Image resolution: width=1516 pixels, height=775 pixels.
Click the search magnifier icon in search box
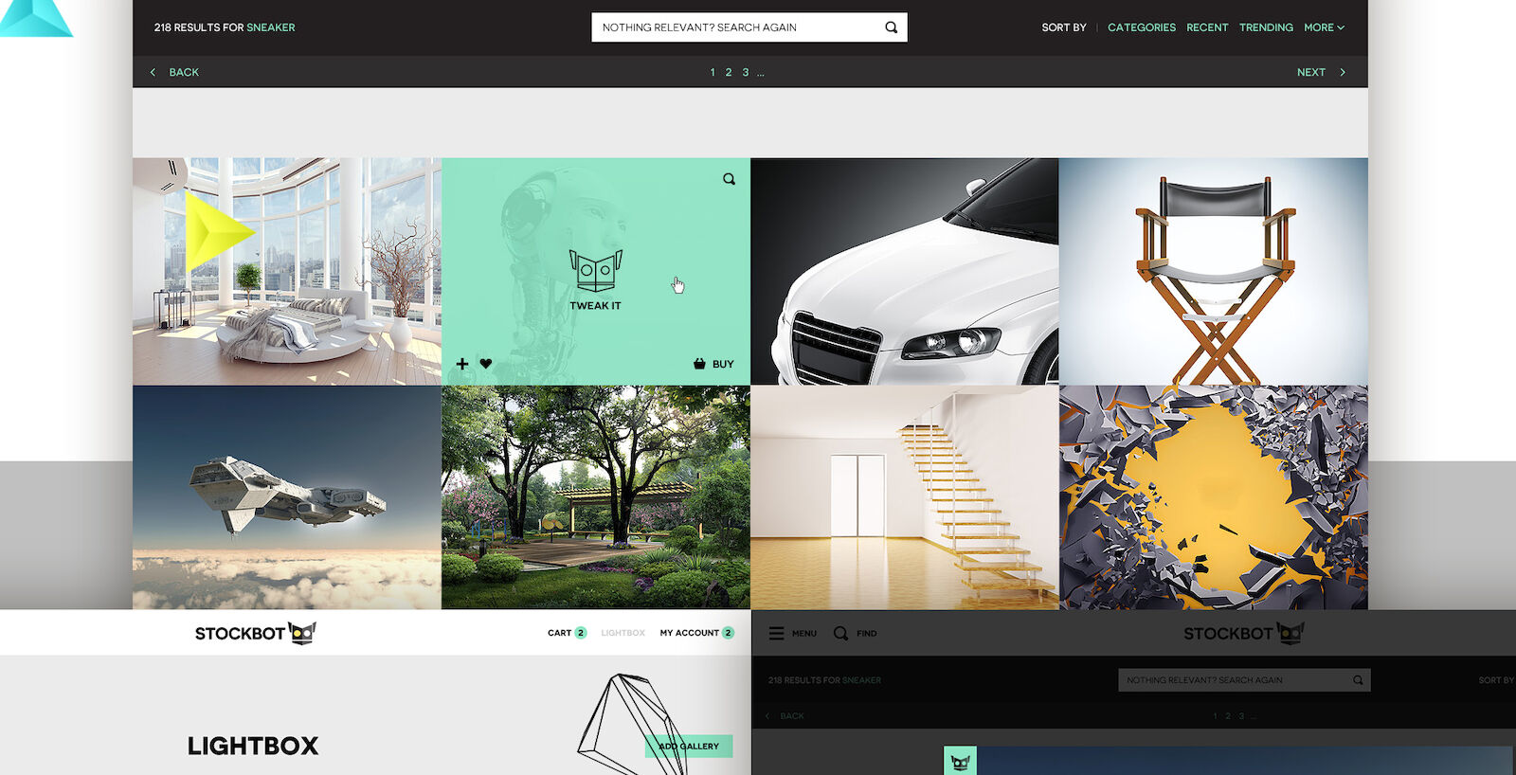tap(891, 27)
